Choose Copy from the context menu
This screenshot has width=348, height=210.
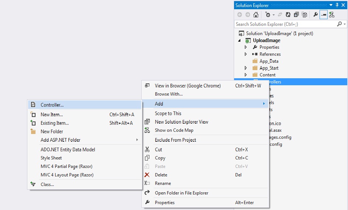coord(205,158)
